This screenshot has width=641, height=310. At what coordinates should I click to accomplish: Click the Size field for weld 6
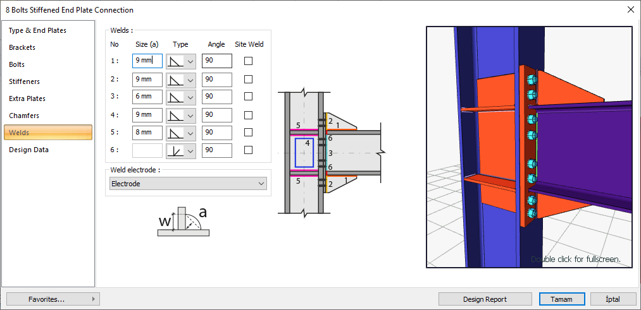click(147, 150)
